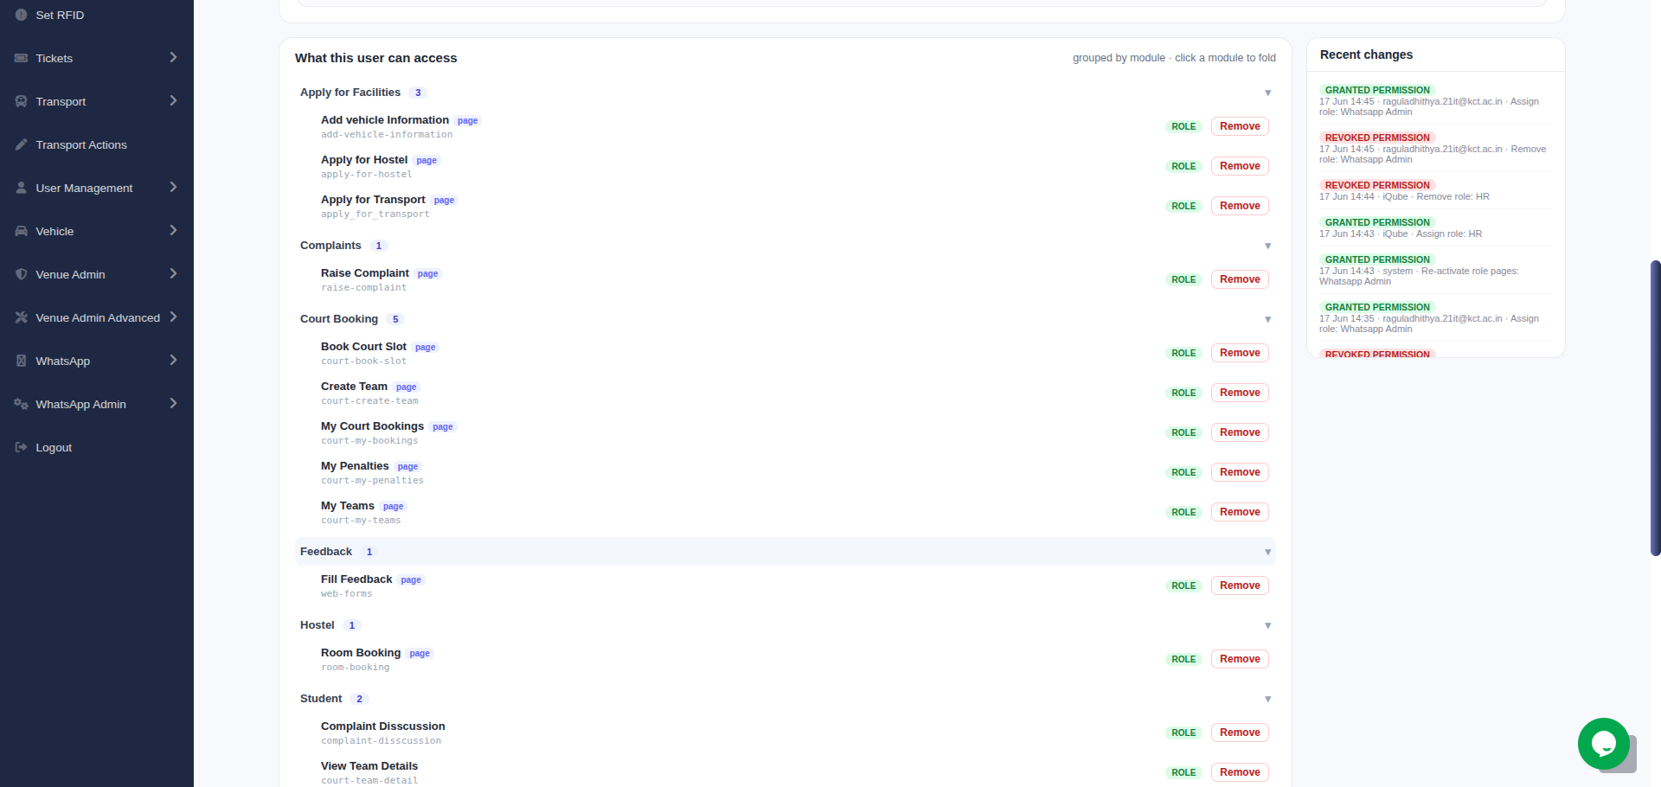Fold the Feedback module arrow

click(1267, 552)
